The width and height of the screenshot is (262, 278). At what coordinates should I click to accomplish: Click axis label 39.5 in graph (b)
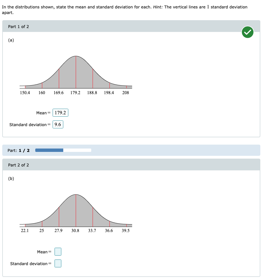pos(126,231)
